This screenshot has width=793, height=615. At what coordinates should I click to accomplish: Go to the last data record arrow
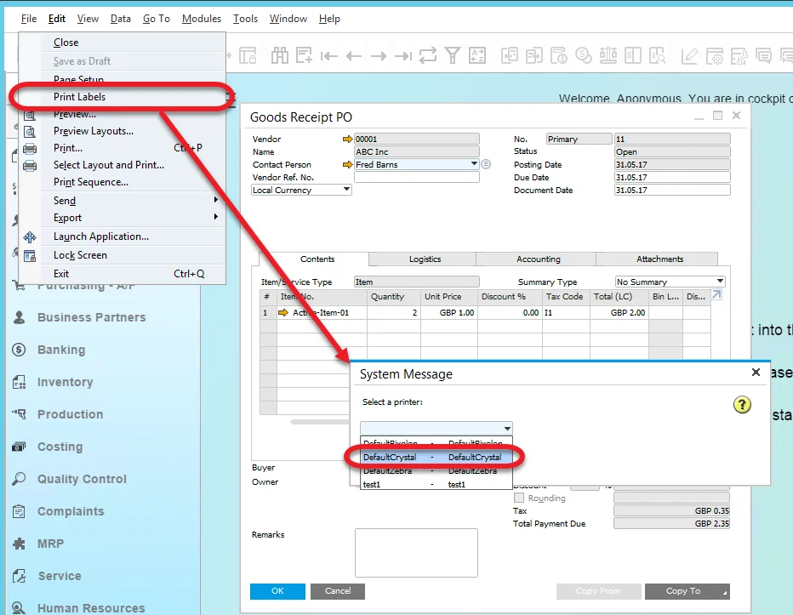tap(402, 56)
